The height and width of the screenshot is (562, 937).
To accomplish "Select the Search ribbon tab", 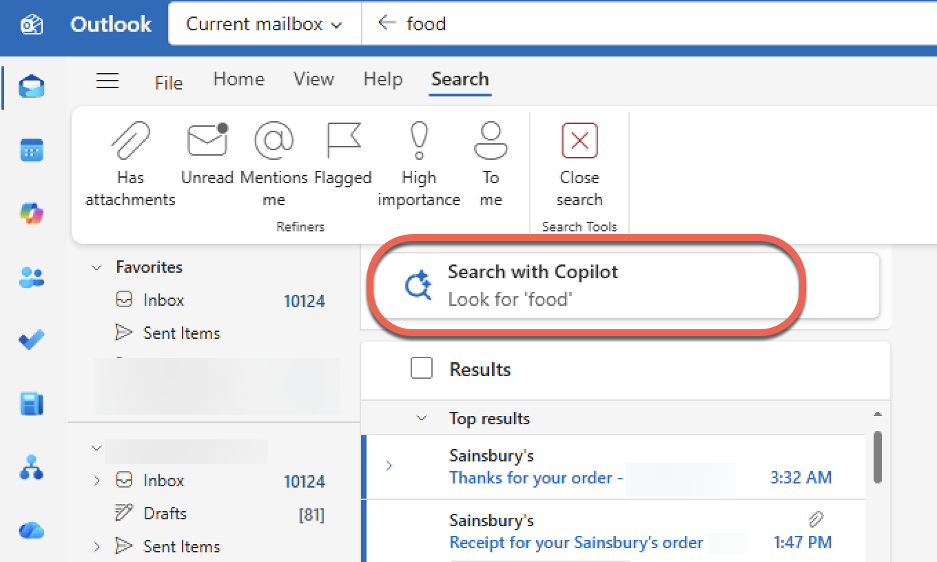I will click(x=460, y=79).
